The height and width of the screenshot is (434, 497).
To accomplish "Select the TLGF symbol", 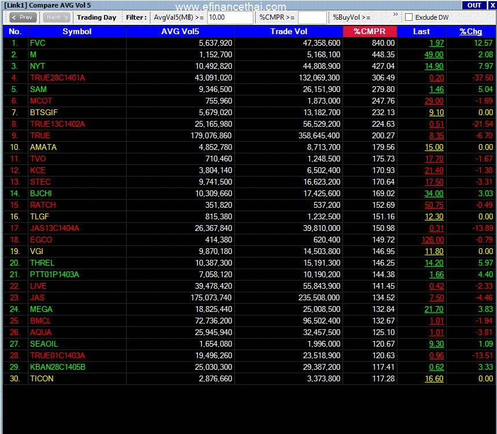I will (39, 216).
